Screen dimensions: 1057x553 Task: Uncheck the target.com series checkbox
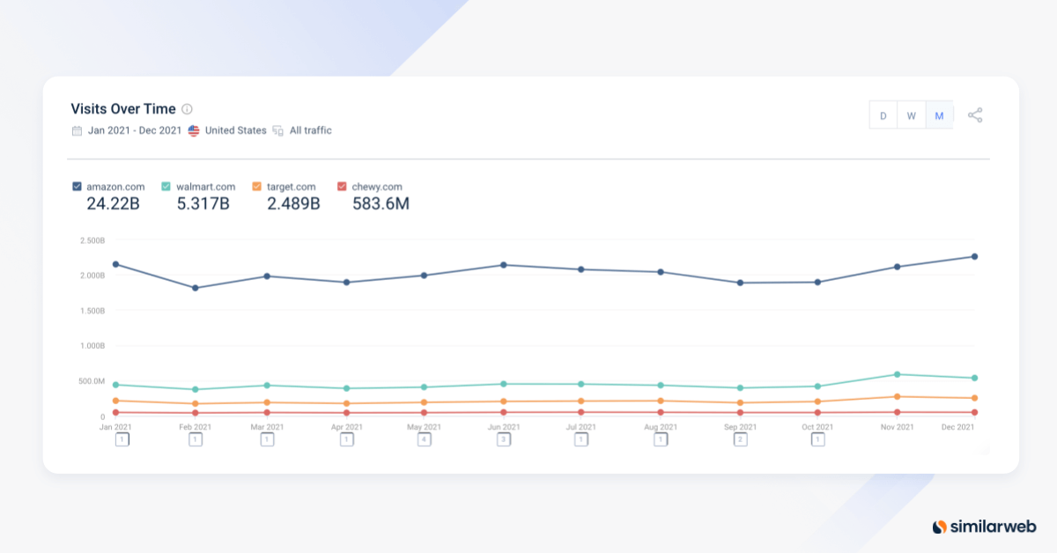(257, 187)
